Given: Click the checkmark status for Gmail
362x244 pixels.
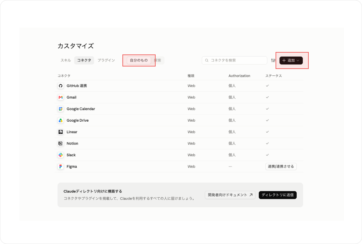Looking at the screenshot, I should (x=267, y=97).
